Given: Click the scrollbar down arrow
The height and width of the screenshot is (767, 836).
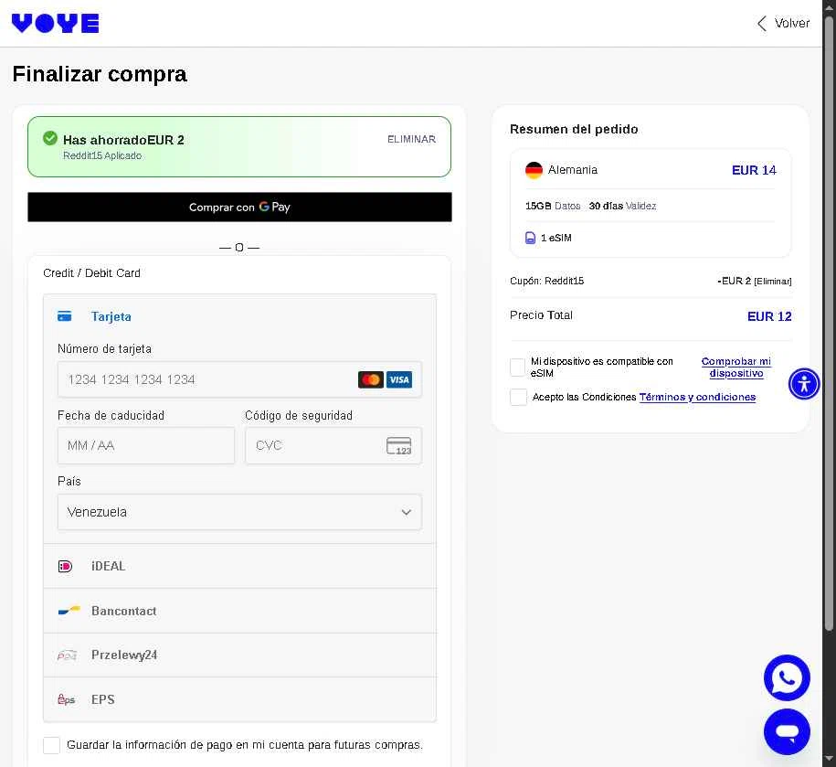Looking at the screenshot, I should pos(829,759).
